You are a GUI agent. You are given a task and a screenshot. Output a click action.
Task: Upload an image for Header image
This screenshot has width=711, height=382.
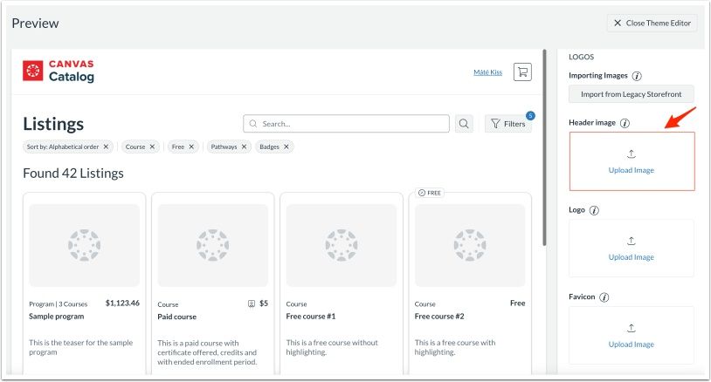[631, 161]
